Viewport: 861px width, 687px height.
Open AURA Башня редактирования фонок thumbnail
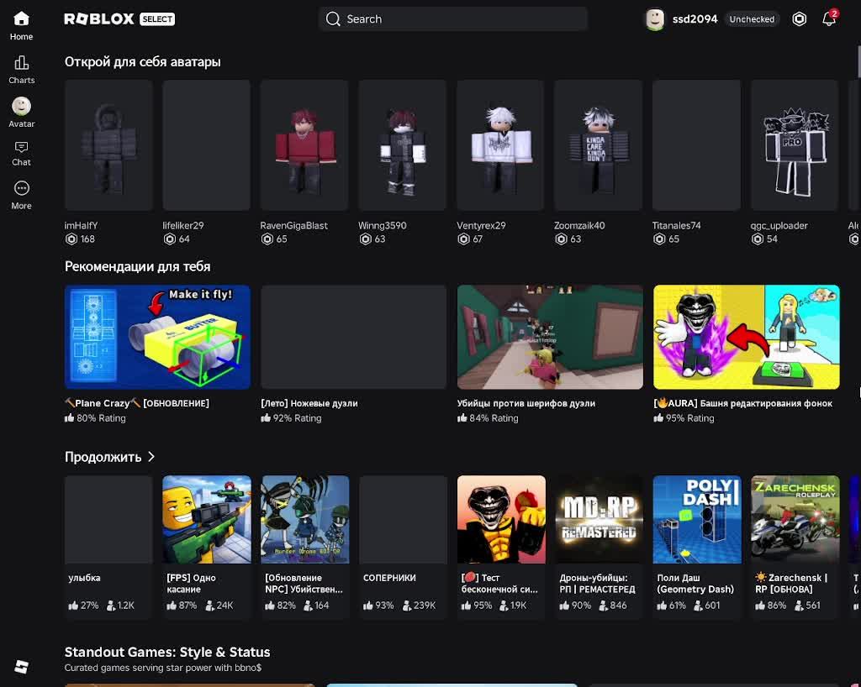747,337
